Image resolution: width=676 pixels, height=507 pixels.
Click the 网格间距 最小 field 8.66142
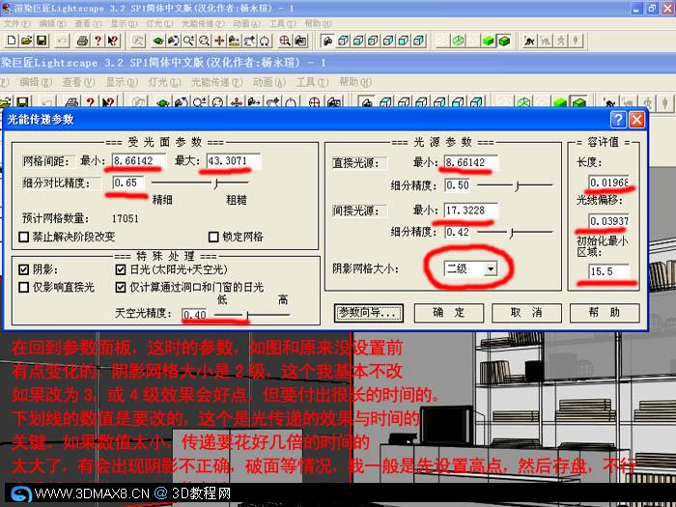pos(139,161)
